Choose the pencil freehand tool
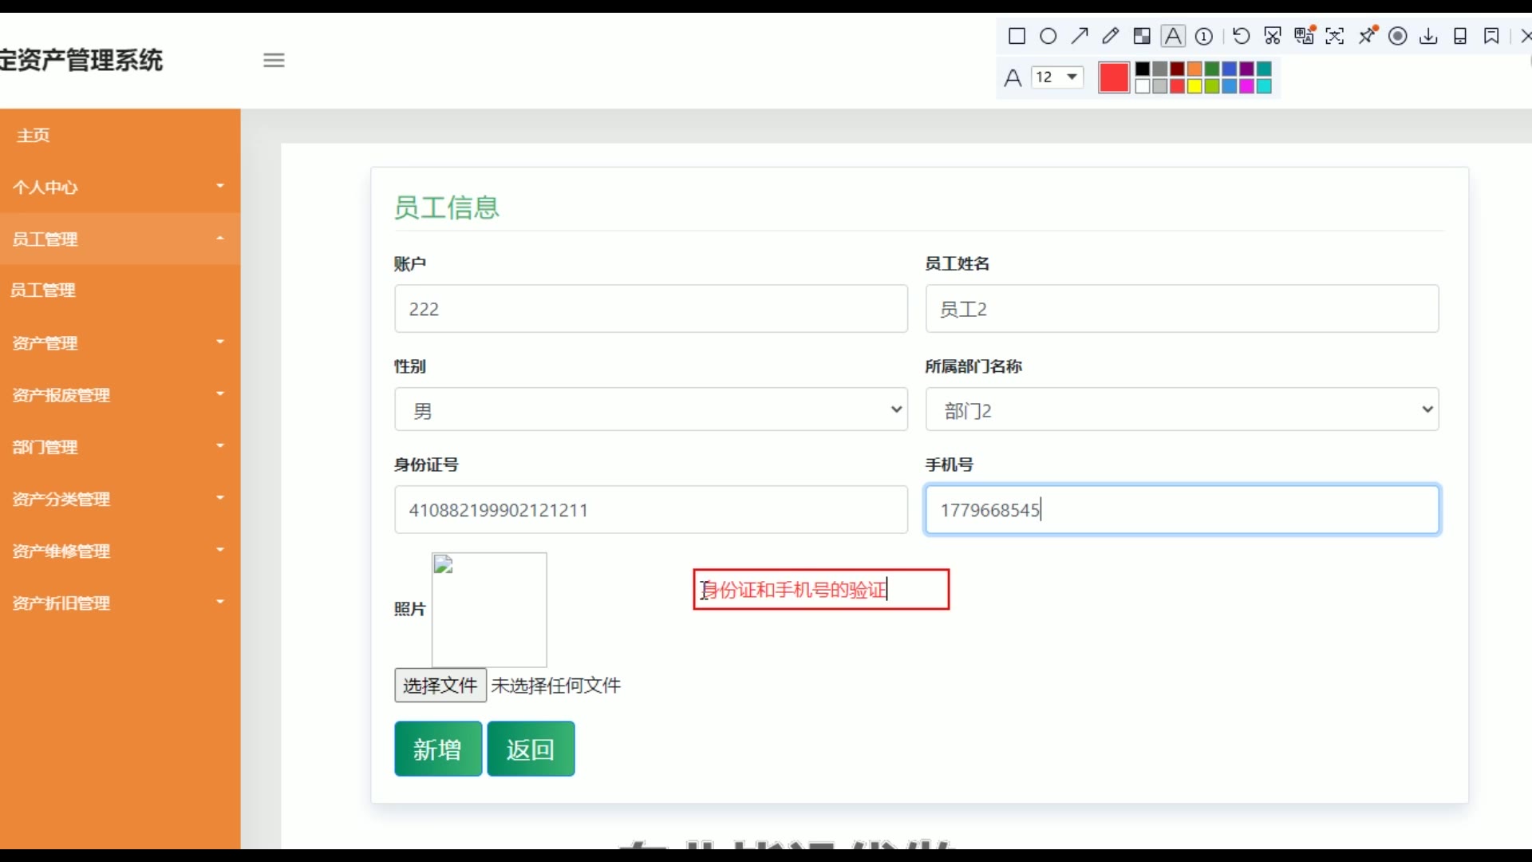This screenshot has height=862, width=1532. pos(1111,36)
